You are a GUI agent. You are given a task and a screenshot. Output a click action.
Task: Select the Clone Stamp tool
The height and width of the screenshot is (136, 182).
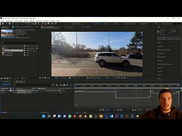45,24
